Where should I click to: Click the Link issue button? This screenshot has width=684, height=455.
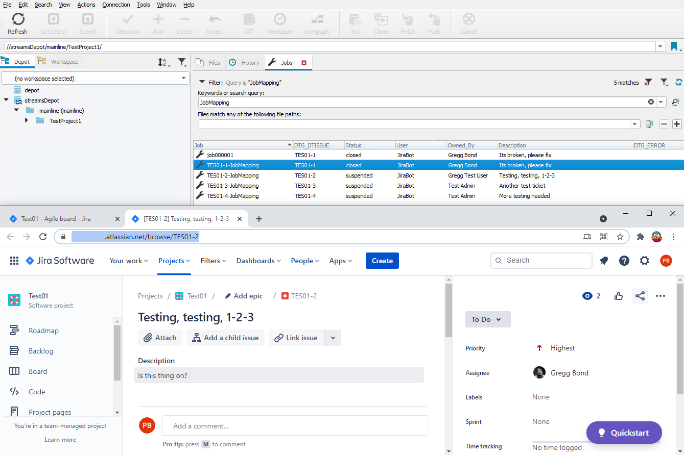coord(296,338)
